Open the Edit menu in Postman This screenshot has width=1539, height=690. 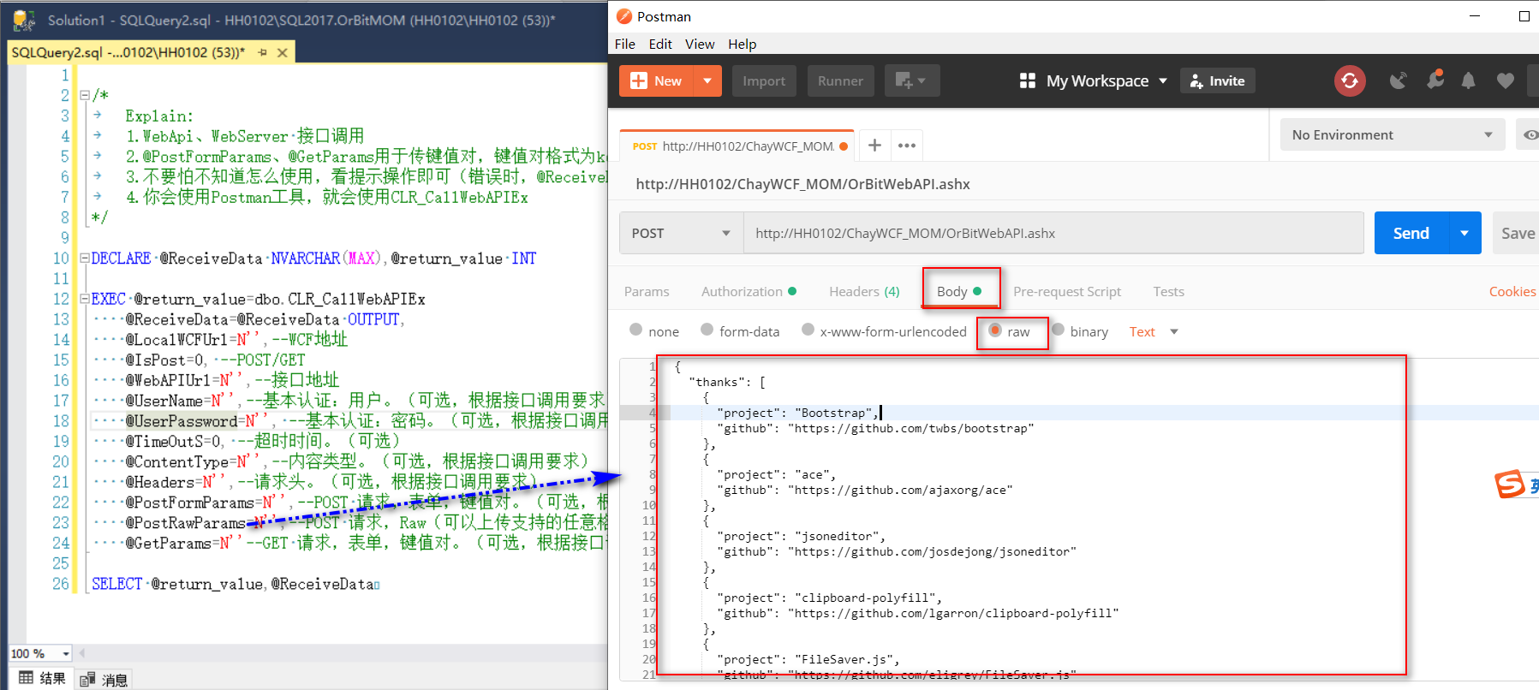(660, 44)
